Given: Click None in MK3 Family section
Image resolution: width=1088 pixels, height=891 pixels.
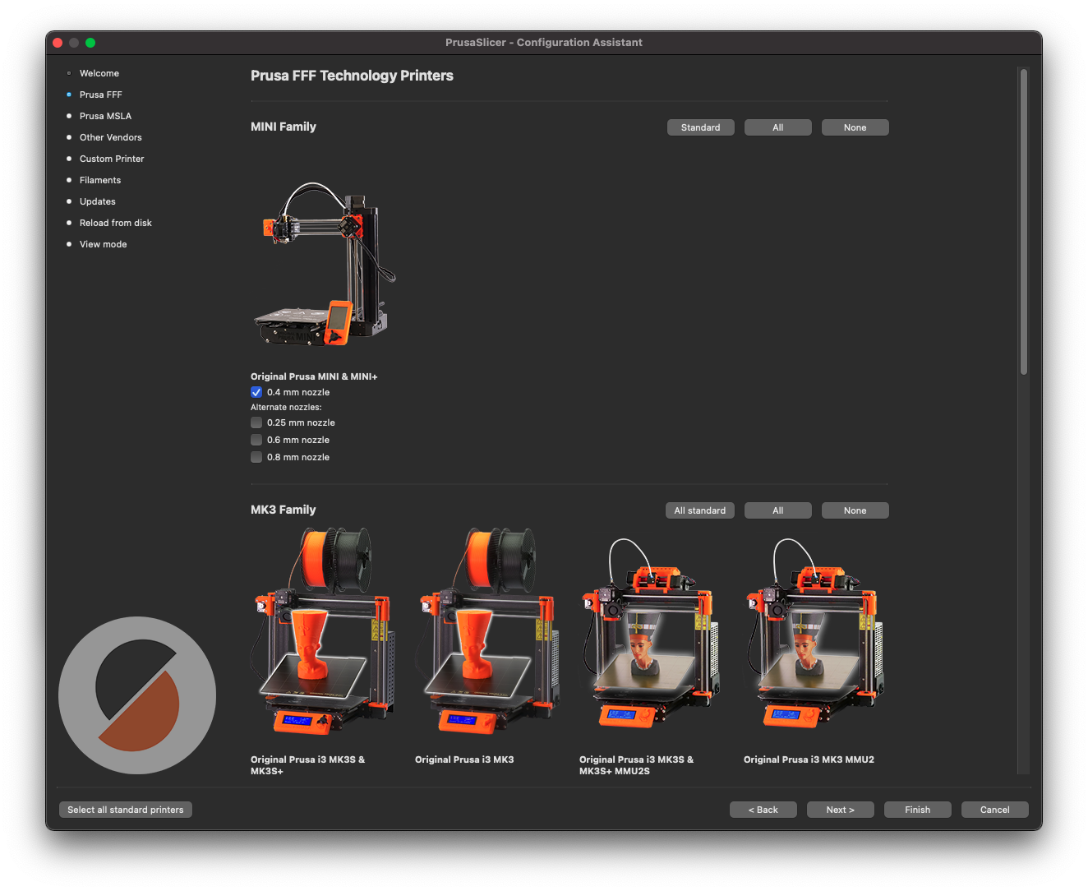Looking at the screenshot, I should pyautogui.click(x=855, y=510).
